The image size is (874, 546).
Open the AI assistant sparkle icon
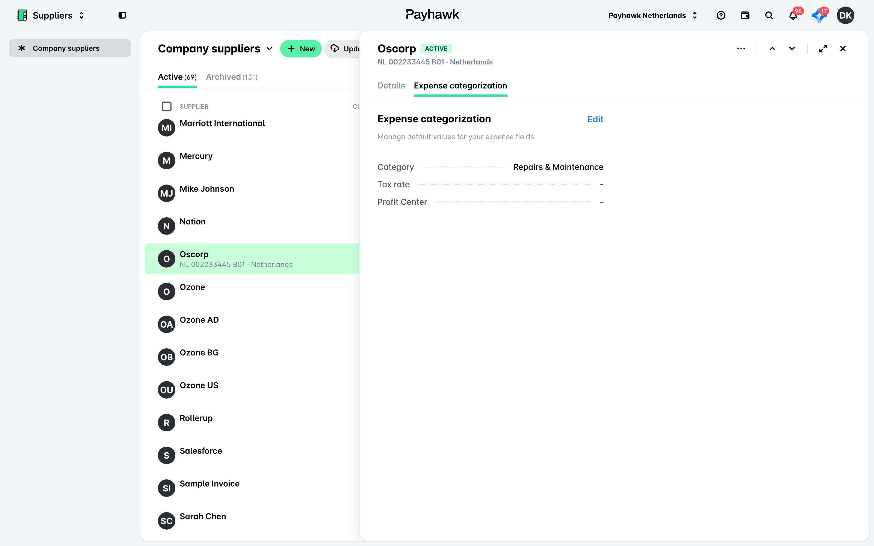(819, 15)
